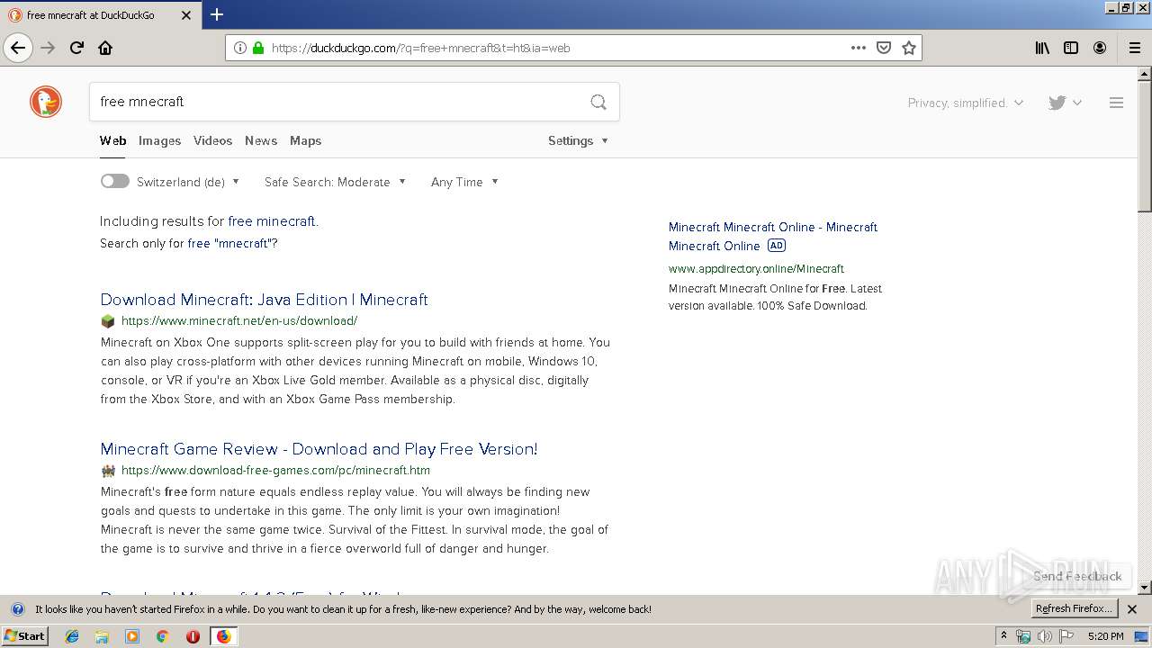Open a new browser tab
The width and height of the screenshot is (1152, 648).
tap(217, 14)
